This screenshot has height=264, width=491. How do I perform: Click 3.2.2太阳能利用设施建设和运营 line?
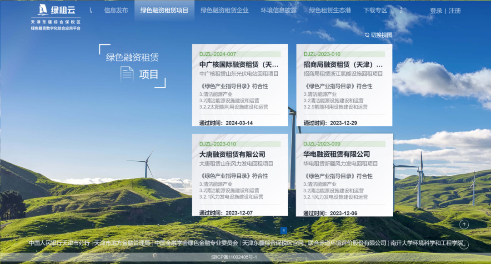click(x=234, y=107)
